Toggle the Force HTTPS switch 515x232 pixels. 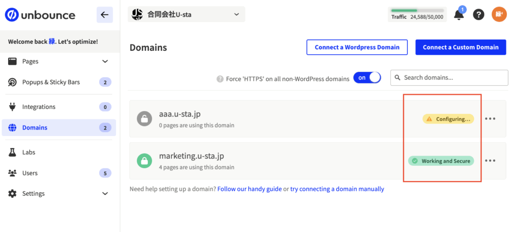[x=367, y=78]
